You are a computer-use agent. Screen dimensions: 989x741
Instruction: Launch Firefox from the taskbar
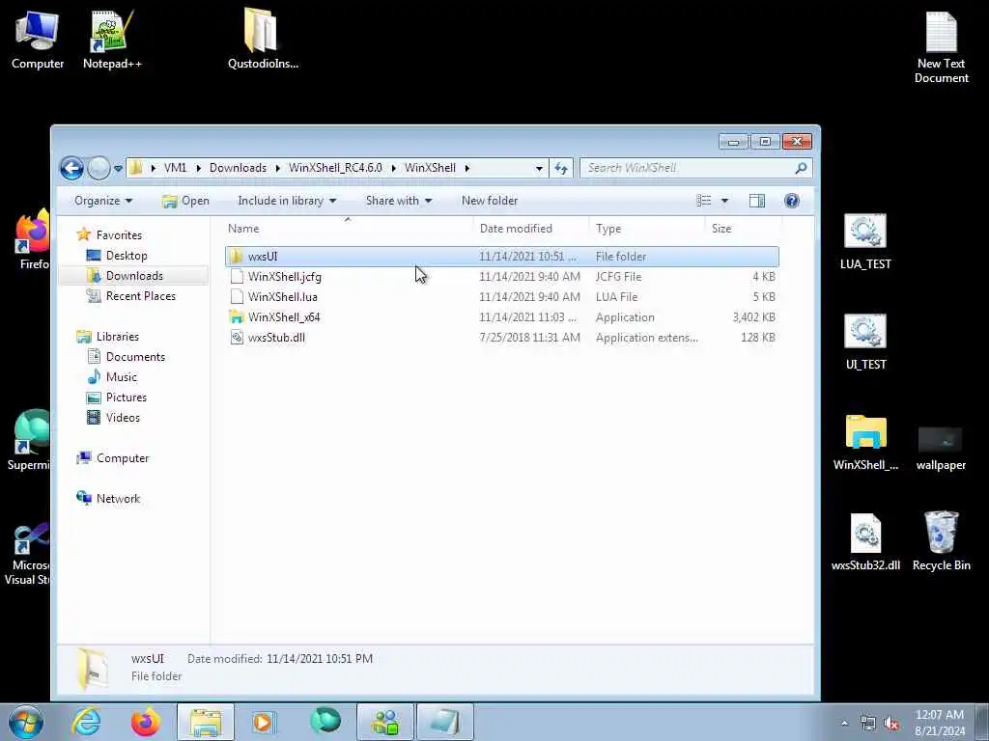(146, 722)
